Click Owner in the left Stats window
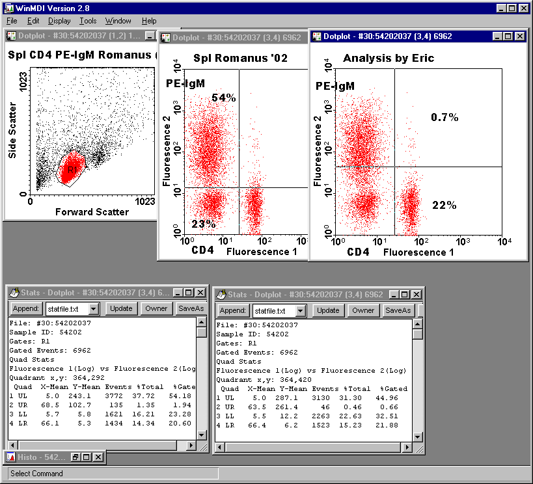 [156, 308]
